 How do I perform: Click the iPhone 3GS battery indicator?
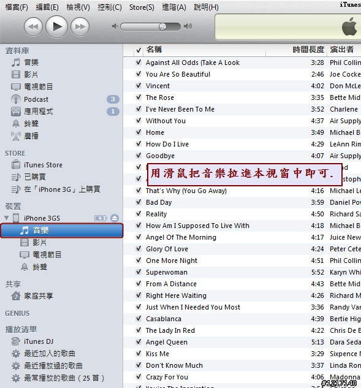pyautogui.click(x=101, y=218)
